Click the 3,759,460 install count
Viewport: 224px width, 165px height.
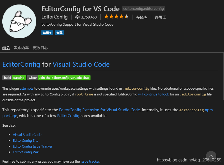click(x=89, y=17)
